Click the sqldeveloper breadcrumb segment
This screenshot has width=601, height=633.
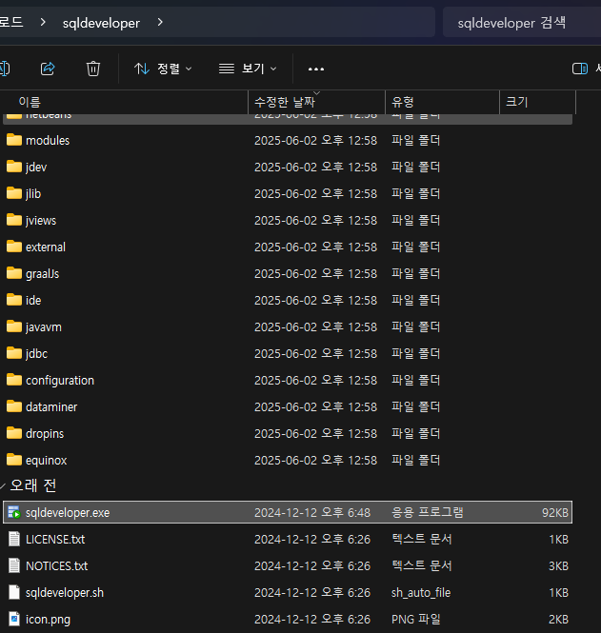(101, 23)
